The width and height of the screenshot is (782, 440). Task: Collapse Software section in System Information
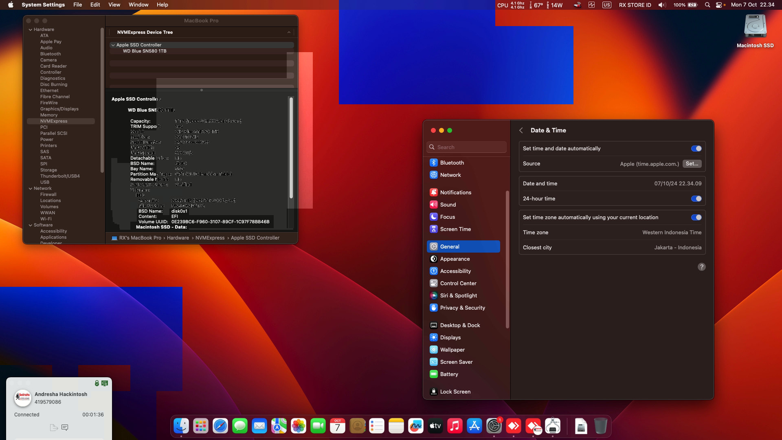(x=31, y=225)
